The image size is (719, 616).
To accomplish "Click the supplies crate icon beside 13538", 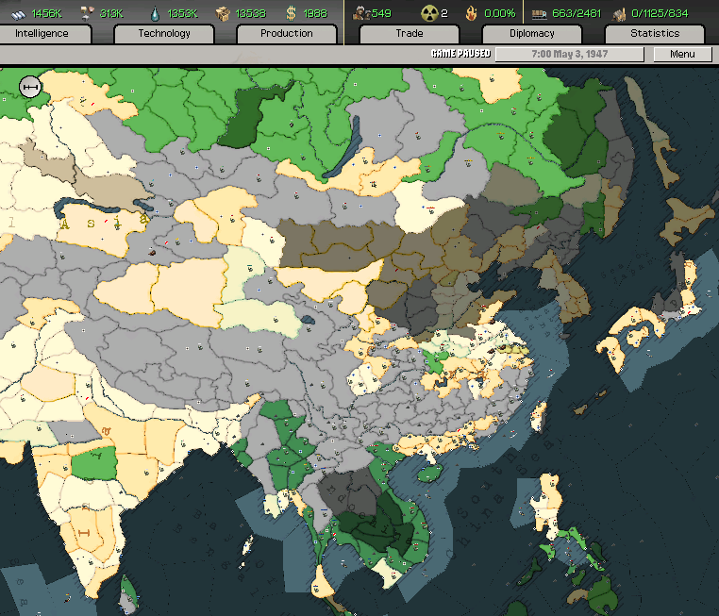I will 223,13.
